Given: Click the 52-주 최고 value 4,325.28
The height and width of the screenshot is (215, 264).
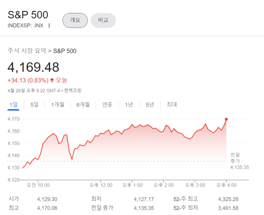Looking at the screenshot, I should tap(228, 200).
